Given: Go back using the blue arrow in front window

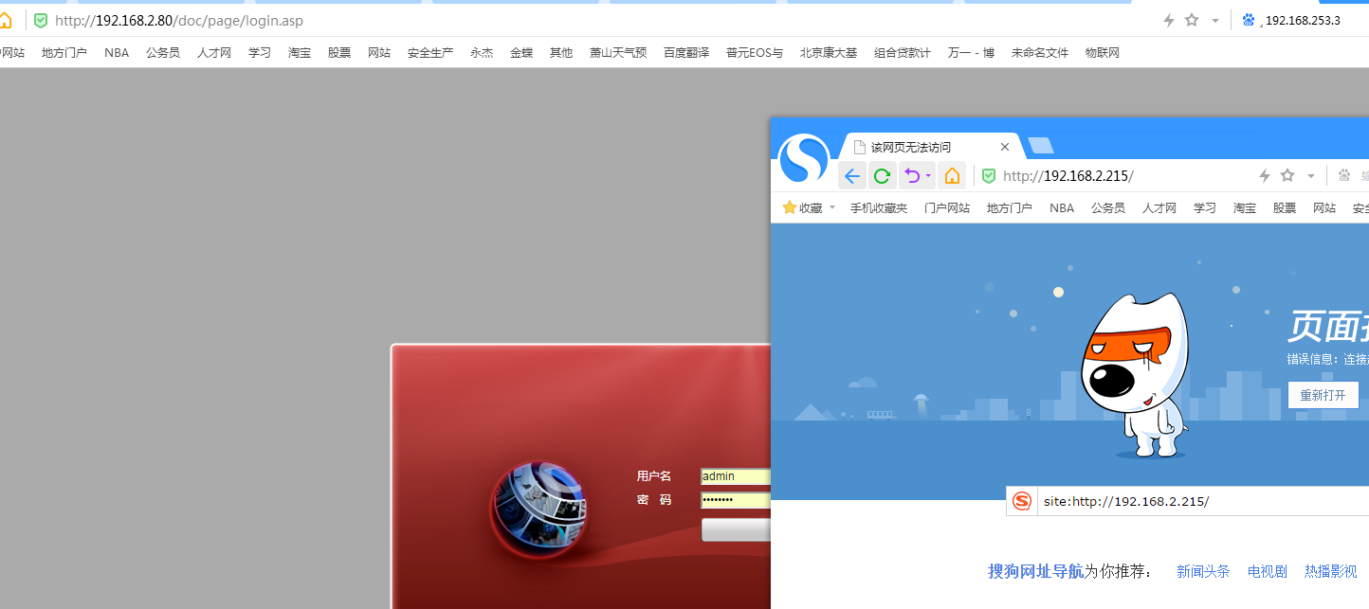Looking at the screenshot, I should [852, 175].
